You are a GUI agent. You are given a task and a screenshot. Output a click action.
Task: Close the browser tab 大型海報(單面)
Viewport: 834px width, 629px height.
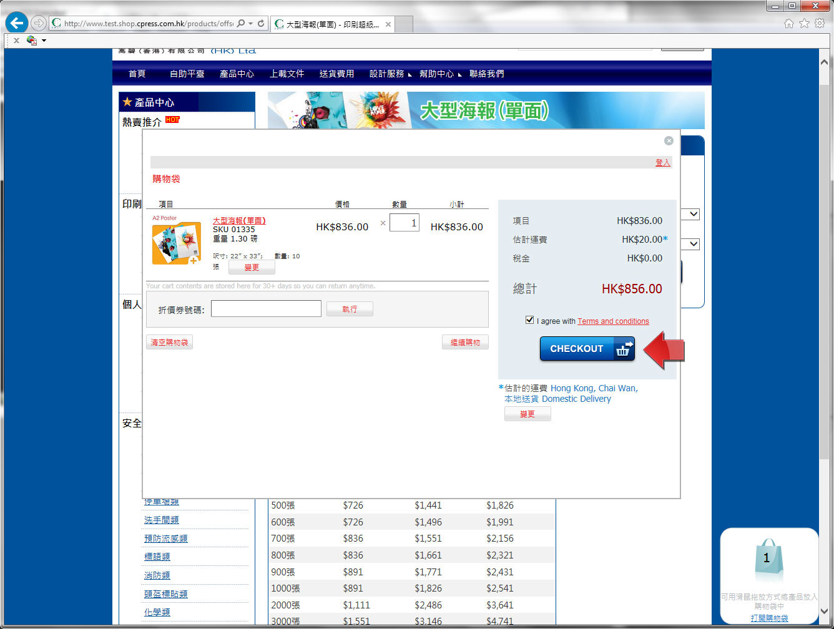pos(388,24)
